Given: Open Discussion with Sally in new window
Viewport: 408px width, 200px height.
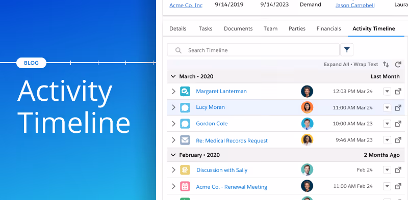Looking at the screenshot, I should coord(398,170).
